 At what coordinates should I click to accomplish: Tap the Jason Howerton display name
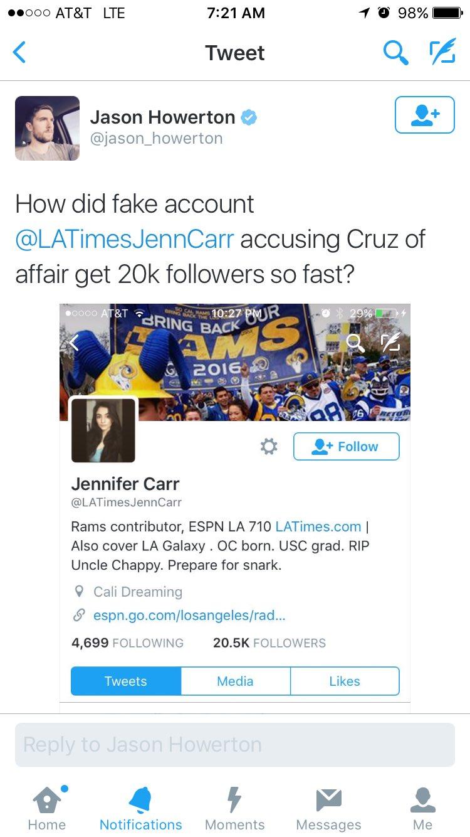163,117
